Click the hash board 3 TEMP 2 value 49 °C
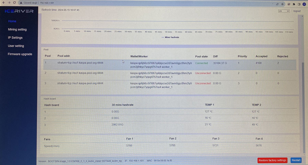 pyautogui.click(x=255, y=124)
